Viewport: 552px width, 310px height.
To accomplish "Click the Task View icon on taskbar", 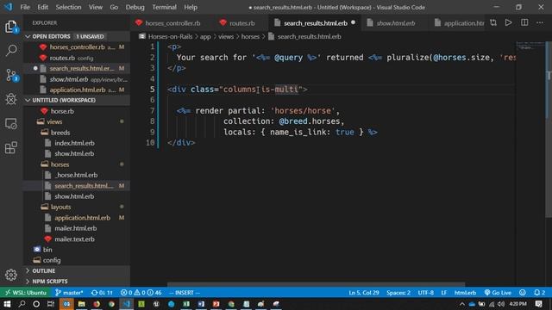I will click(x=51, y=304).
